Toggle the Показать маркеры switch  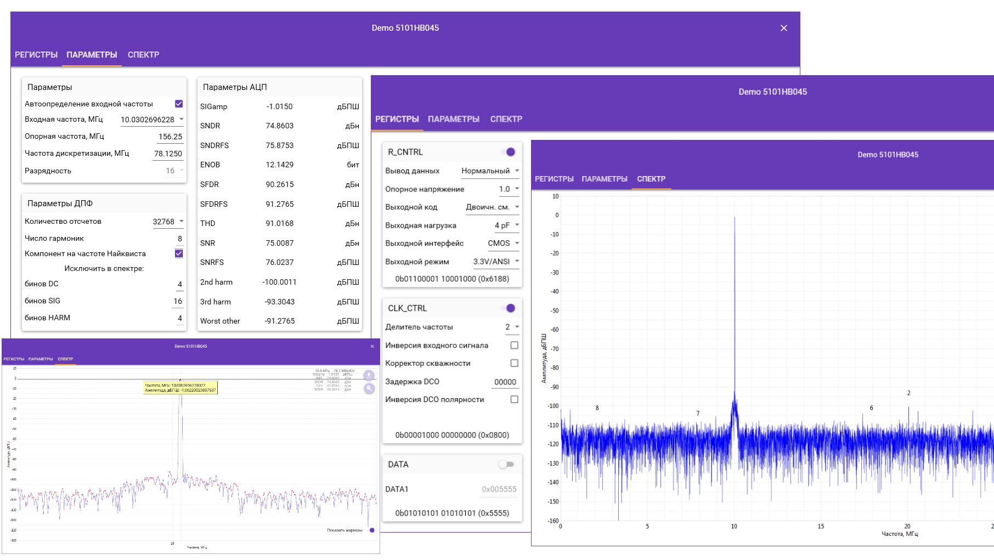(x=371, y=530)
